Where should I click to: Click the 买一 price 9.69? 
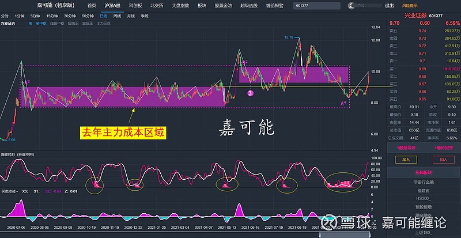[422, 69]
